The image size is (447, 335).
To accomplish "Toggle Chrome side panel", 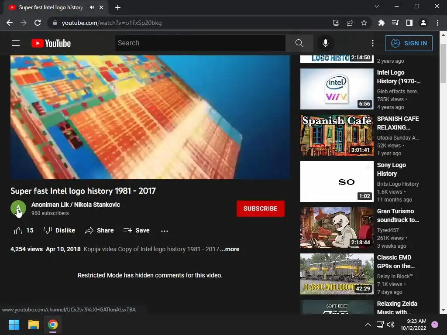I will (x=409, y=23).
